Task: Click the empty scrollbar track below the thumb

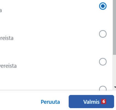Action: 114,70
